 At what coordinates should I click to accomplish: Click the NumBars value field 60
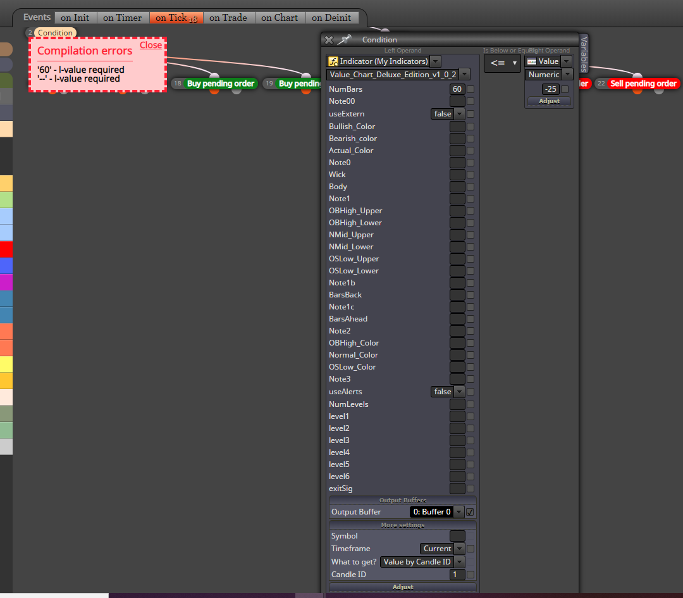pyautogui.click(x=457, y=89)
